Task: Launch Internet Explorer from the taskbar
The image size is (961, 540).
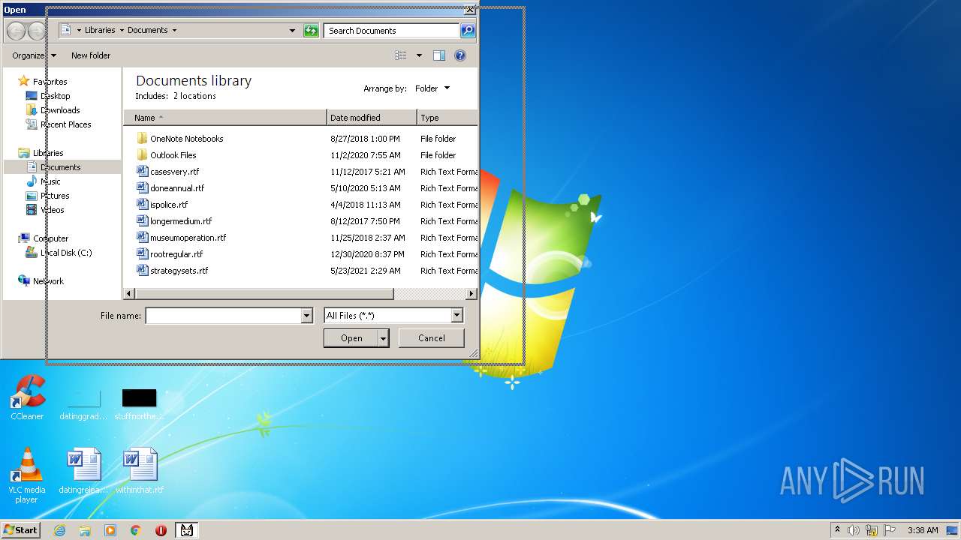Action: click(x=59, y=530)
